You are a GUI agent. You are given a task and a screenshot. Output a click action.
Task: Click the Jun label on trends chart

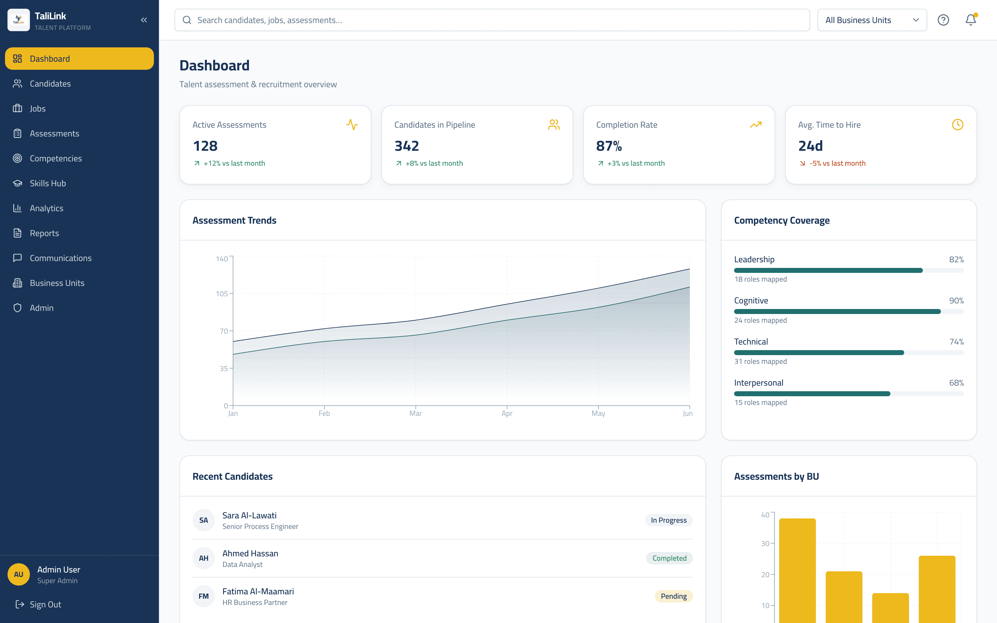click(687, 413)
